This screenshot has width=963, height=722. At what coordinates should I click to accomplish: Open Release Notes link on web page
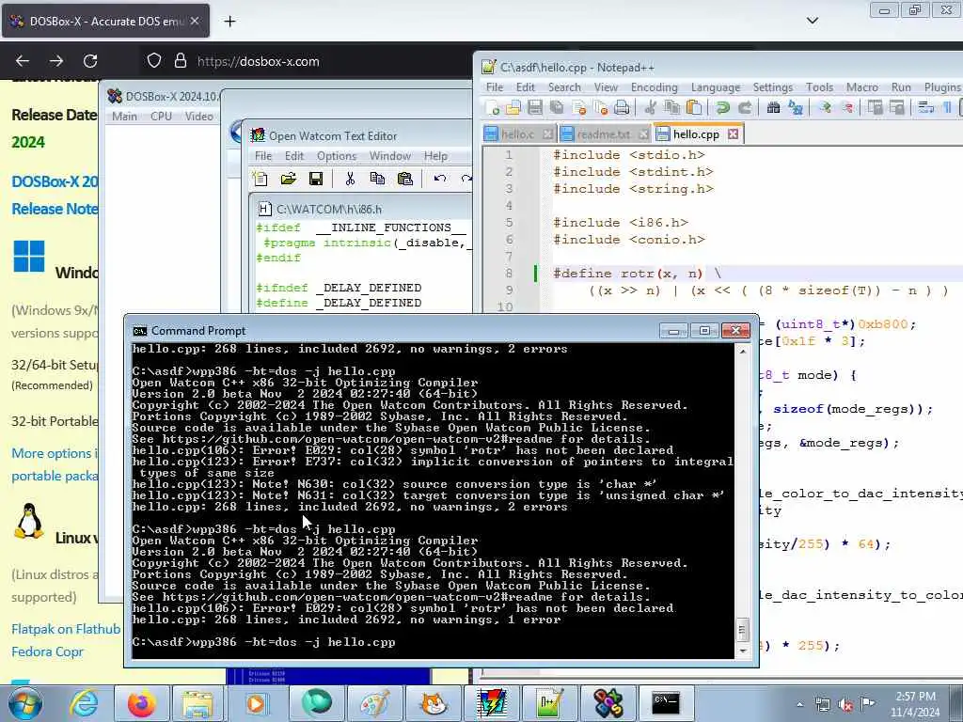[55, 209]
